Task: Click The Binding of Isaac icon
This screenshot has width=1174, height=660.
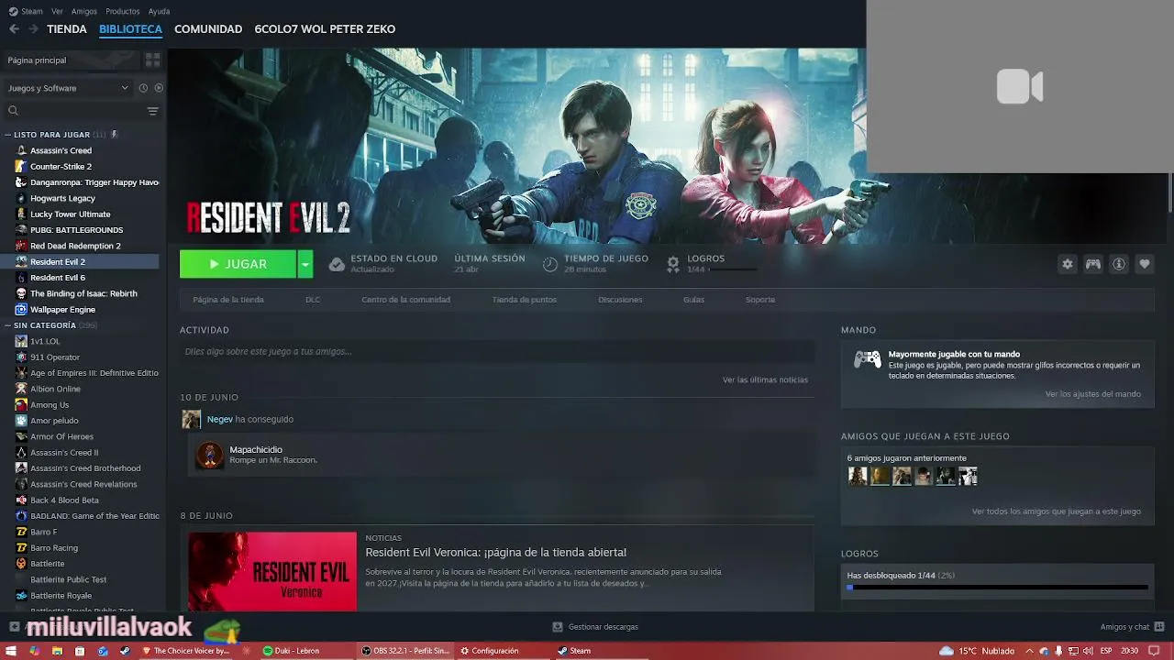Action: click(21, 293)
